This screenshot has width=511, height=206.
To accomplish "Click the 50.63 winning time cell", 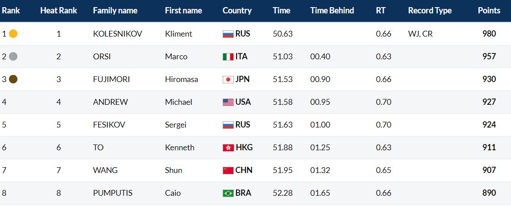I will coord(283,34).
